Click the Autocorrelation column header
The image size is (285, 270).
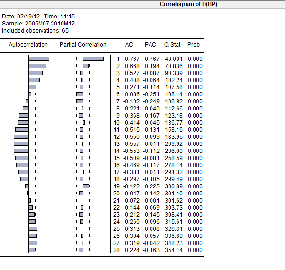point(28,45)
